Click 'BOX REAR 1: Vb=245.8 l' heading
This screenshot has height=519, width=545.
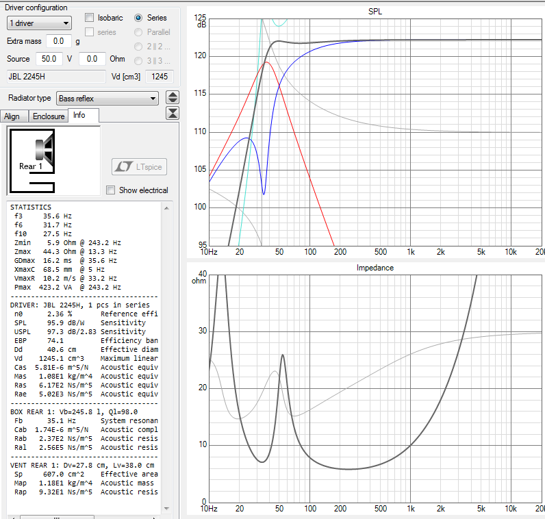click(x=74, y=412)
